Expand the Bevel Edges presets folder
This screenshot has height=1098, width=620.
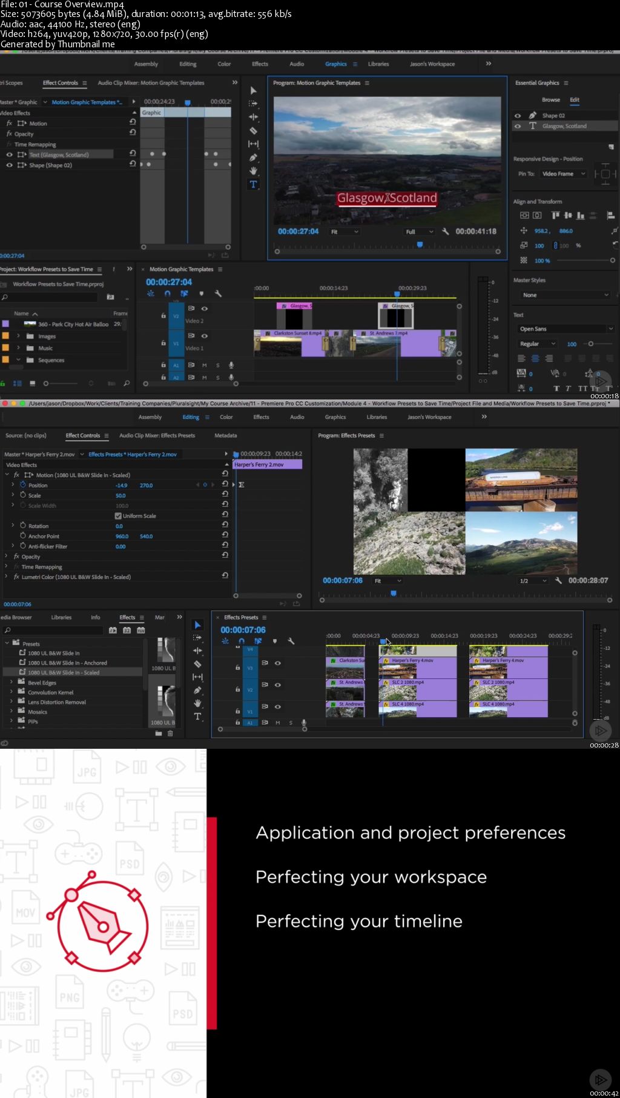click(12, 683)
